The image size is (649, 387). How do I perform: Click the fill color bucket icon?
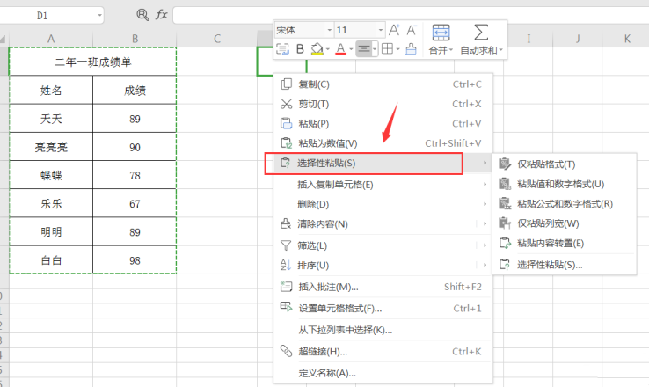(x=317, y=49)
